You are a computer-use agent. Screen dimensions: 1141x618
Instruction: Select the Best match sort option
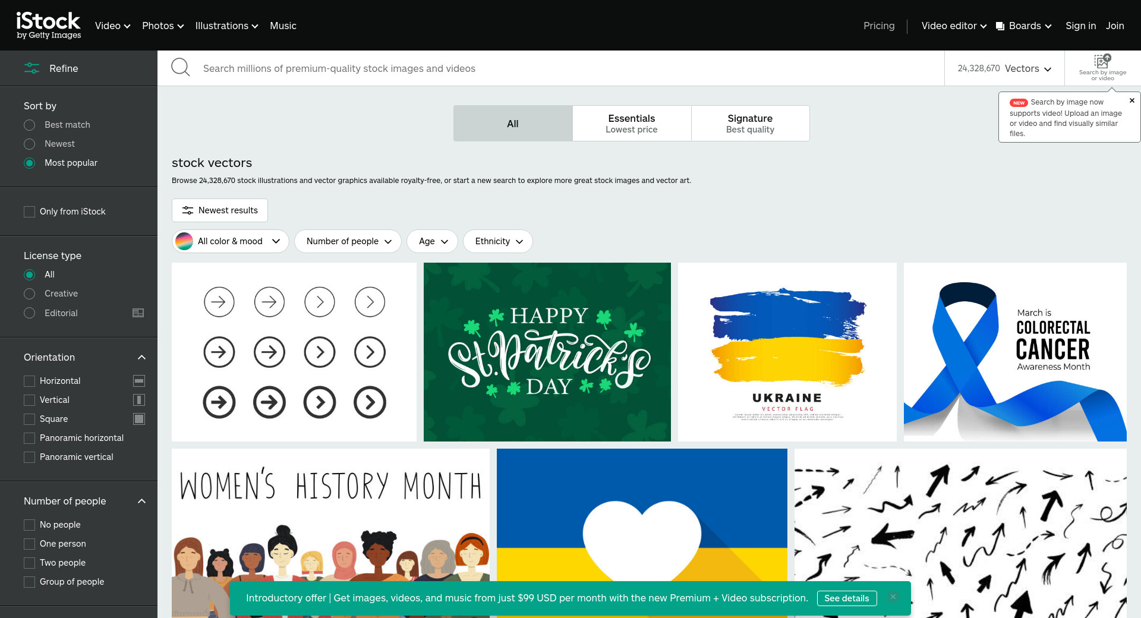(x=30, y=125)
